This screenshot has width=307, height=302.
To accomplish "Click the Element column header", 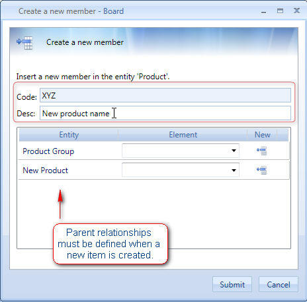I will click(x=183, y=135).
